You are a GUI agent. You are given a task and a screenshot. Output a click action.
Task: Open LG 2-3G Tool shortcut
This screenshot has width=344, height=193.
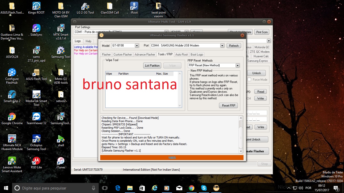85,8
